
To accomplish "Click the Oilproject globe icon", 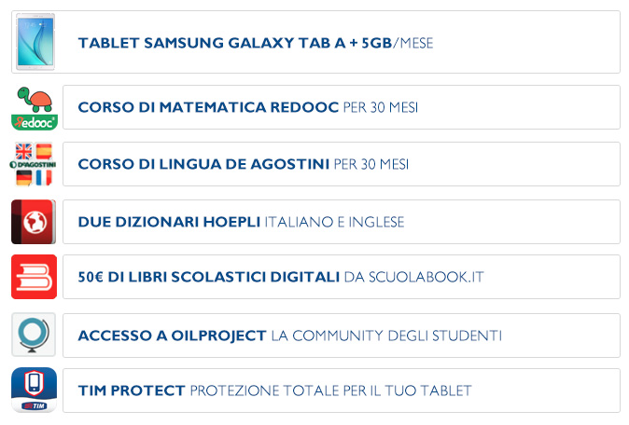I will tap(34, 335).
